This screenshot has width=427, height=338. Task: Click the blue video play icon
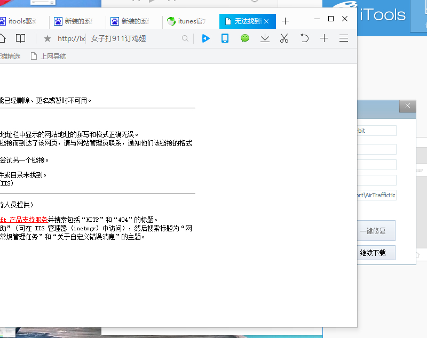(x=206, y=38)
